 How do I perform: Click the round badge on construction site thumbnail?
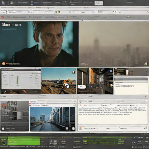74,72
